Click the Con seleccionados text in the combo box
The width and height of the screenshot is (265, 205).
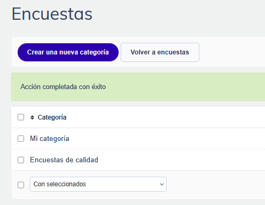click(60, 184)
